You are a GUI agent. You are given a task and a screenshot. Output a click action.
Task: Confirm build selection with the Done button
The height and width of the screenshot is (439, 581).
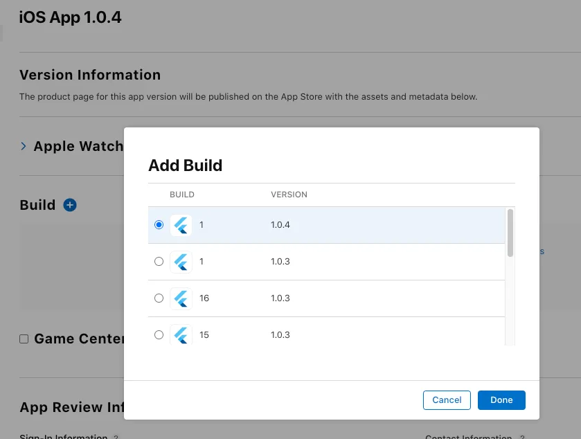point(501,400)
